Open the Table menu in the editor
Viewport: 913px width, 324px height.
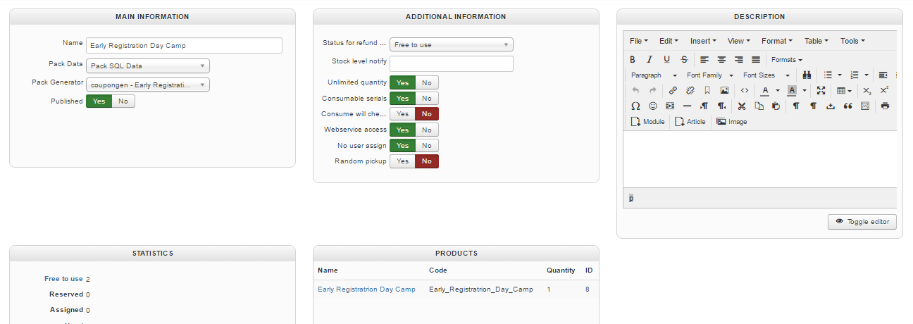816,41
